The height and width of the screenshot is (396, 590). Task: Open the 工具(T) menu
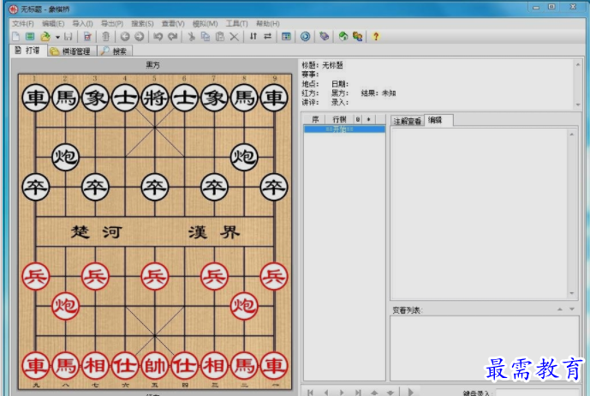236,24
